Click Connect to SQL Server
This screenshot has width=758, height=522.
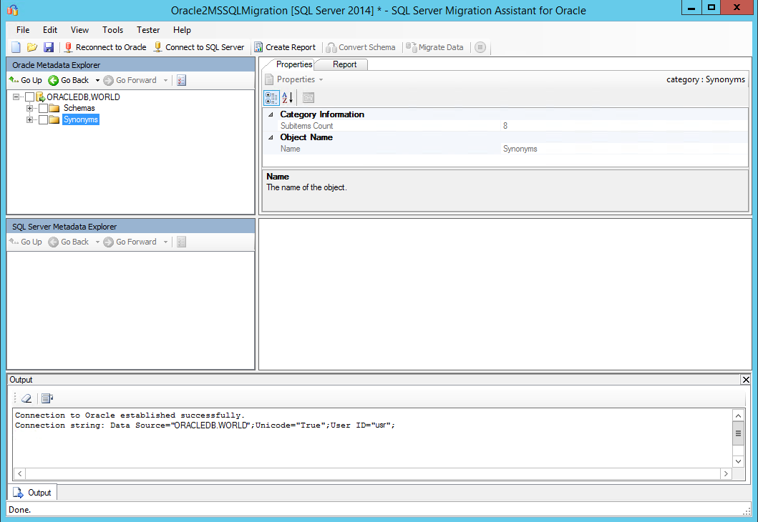[x=199, y=47]
